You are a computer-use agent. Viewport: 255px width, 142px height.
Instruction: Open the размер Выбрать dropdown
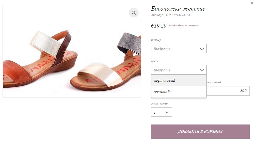pos(179,49)
